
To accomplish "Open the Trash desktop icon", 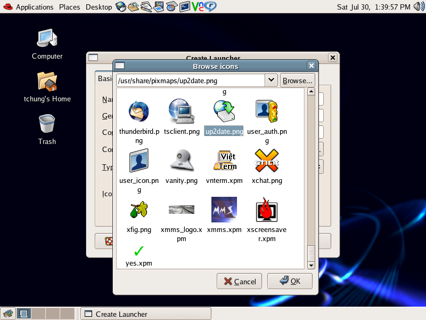I will point(47,124).
